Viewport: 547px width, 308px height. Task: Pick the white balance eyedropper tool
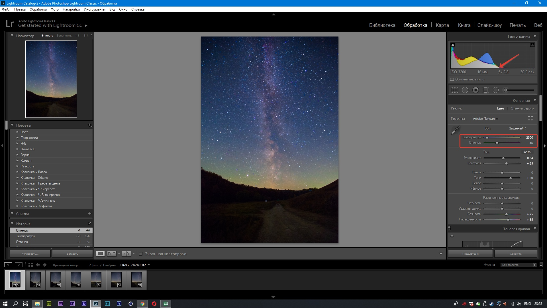point(455,130)
